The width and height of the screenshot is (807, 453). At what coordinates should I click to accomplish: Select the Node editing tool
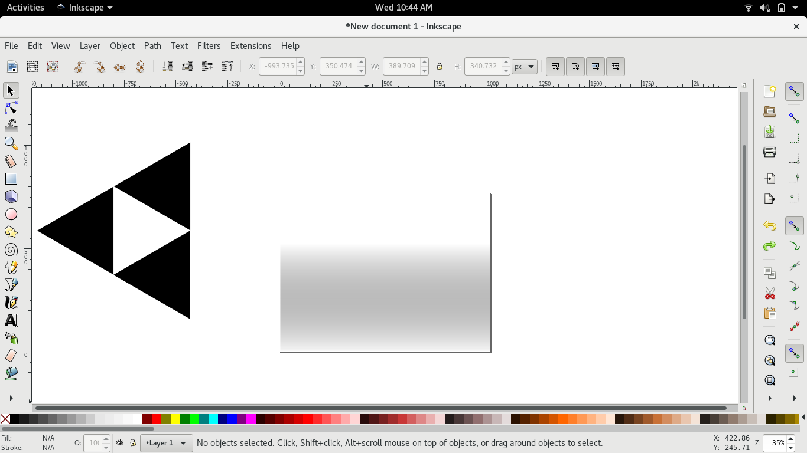click(11, 107)
